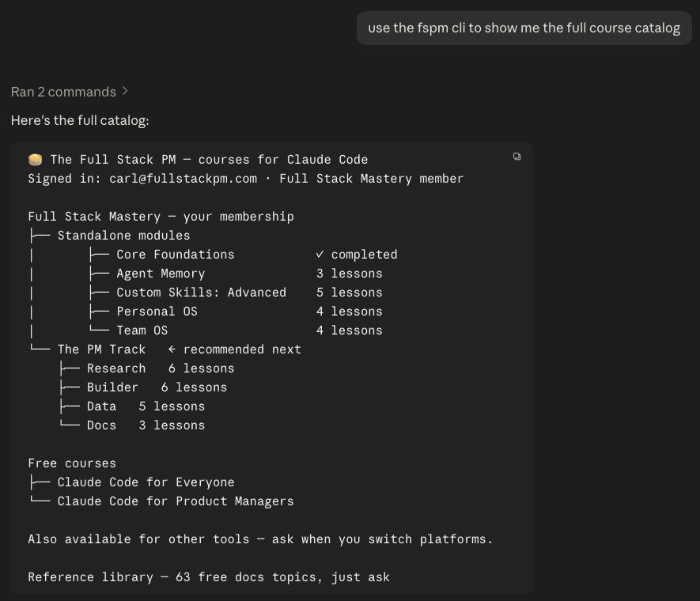This screenshot has height=601, width=700.
Task: Click the 'Here's the full catalog:' text
Action: pos(80,120)
